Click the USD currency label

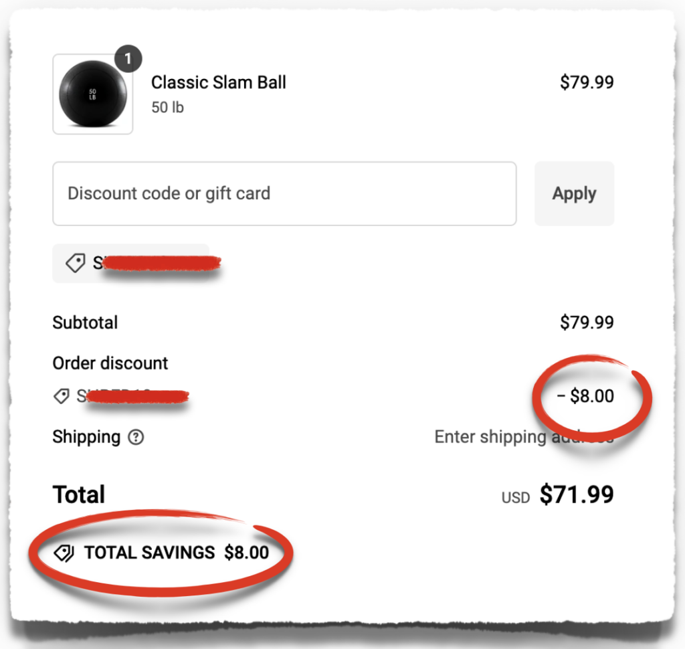click(515, 497)
